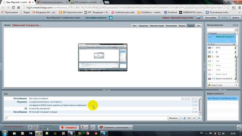The width and height of the screenshot is (242, 136).
Task: Click Настройки комнаты room settings link
Action: point(96,18)
